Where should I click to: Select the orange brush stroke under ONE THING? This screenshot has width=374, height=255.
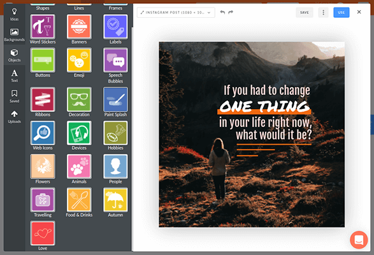click(264, 112)
